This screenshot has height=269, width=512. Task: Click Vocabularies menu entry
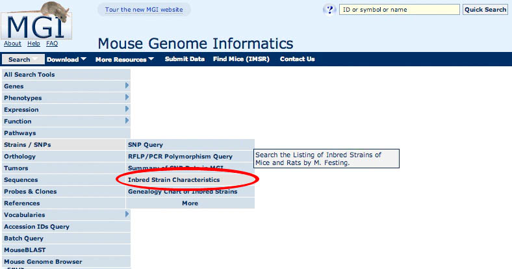pos(66,215)
